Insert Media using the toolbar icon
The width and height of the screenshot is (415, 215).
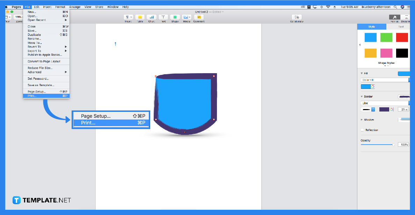coord(186,17)
